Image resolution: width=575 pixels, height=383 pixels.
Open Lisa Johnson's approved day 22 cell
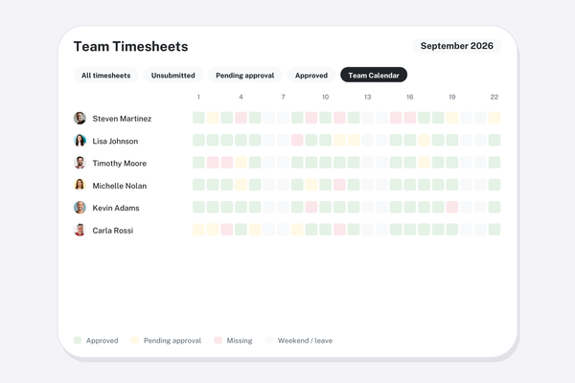click(494, 140)
